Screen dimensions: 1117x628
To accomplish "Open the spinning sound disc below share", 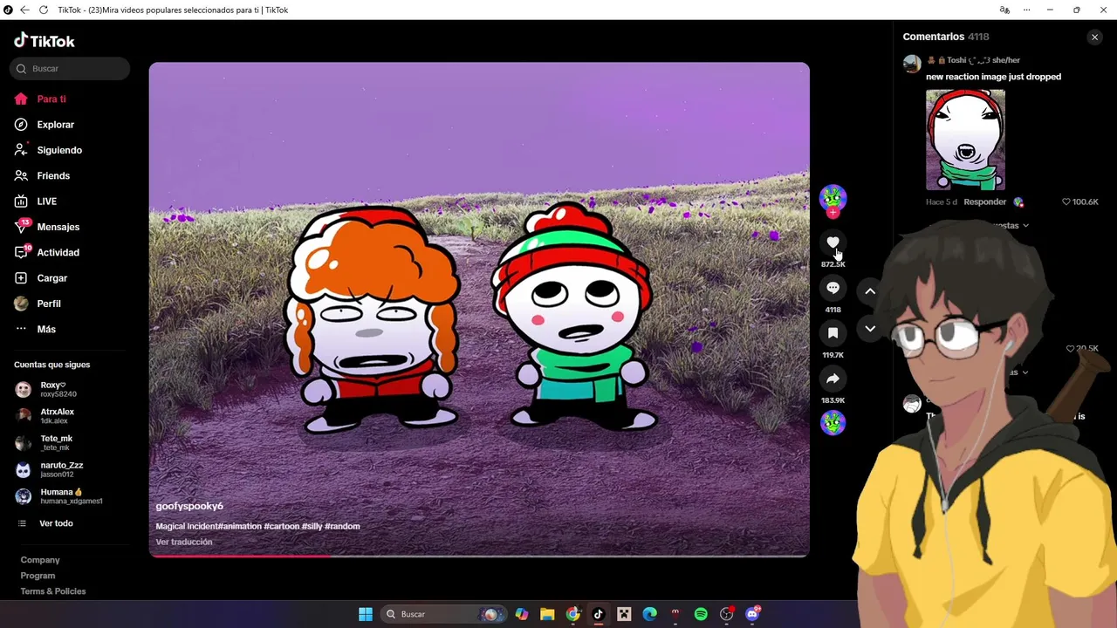I will coord(833,423).
